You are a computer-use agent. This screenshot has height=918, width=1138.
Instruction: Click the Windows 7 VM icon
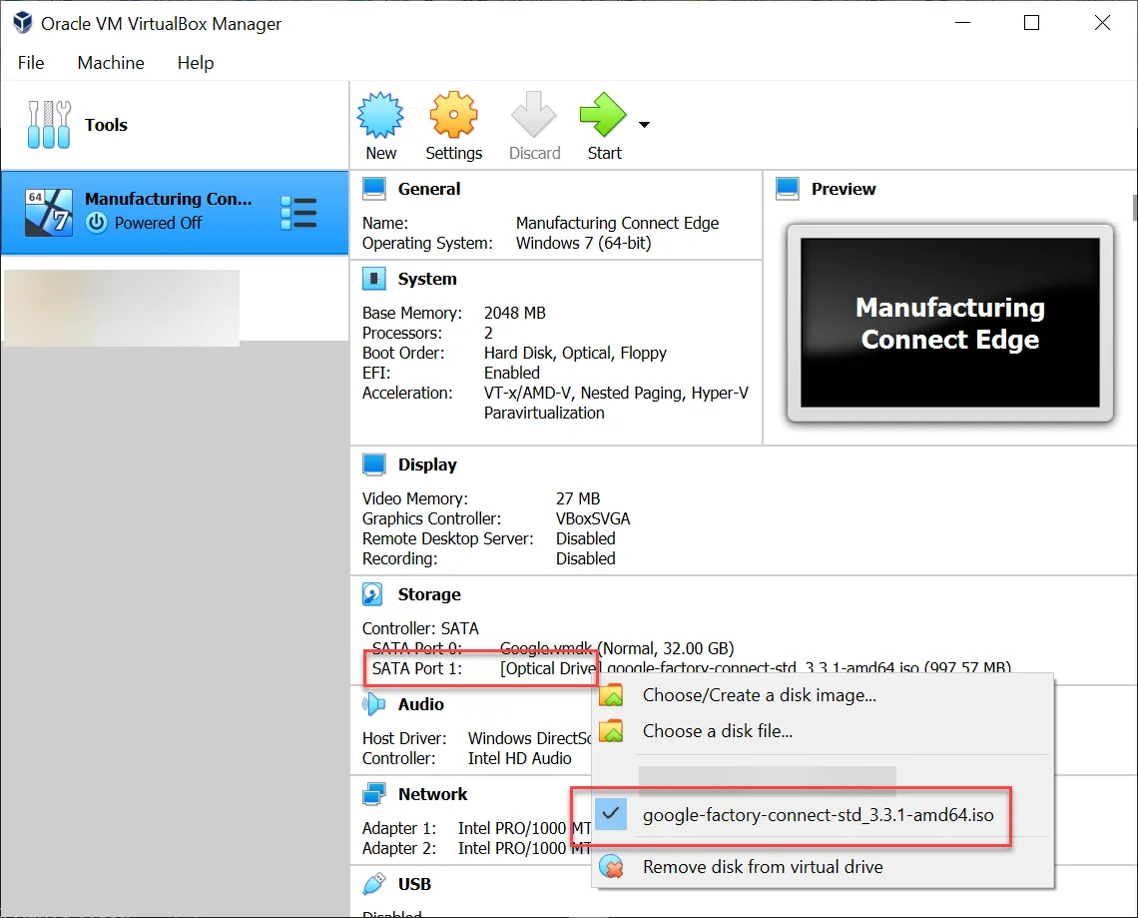49,213
